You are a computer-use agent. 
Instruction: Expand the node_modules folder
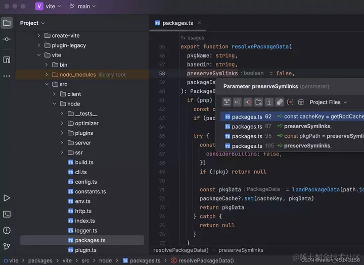(47, 74)
